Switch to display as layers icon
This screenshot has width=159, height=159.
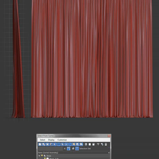tap(73, 149)
